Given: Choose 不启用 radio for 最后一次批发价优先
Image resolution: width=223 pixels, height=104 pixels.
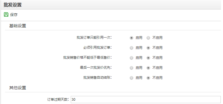Looking at the screenshot, I should tap(148, 68).
